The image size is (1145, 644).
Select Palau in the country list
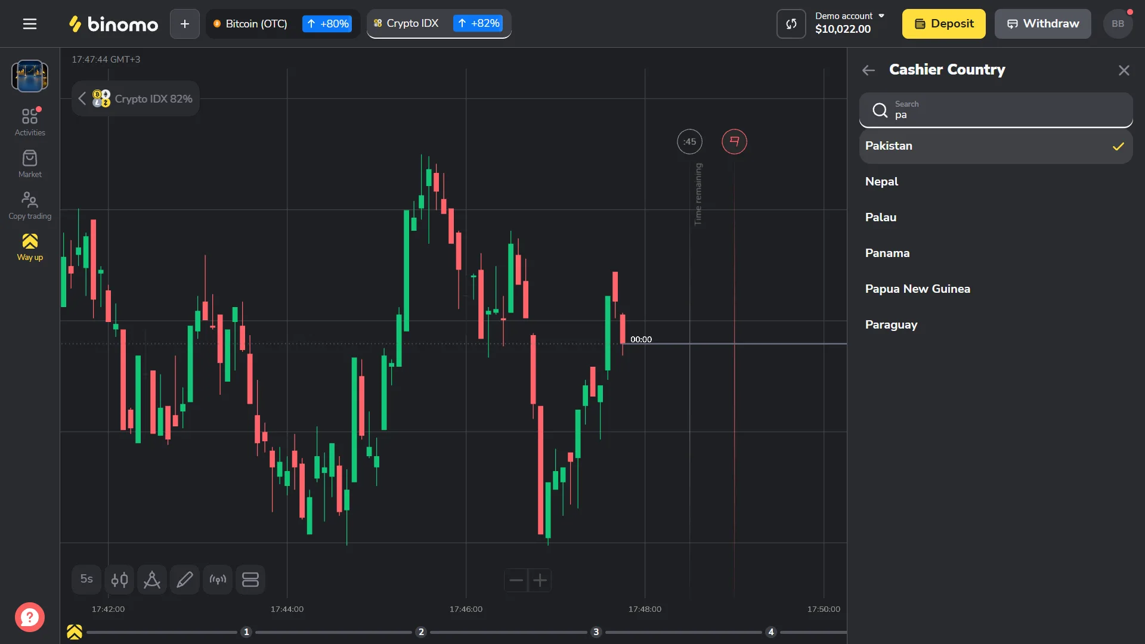(x=996, y=218)
